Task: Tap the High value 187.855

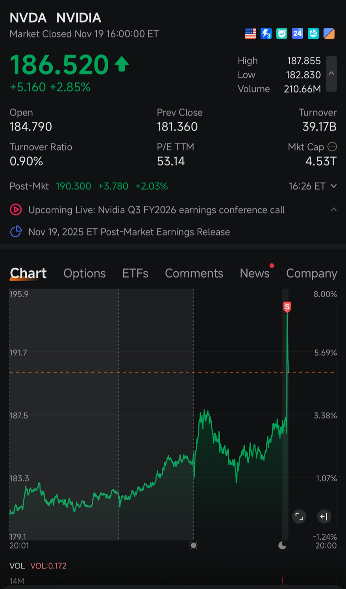Action: [304, 61]
